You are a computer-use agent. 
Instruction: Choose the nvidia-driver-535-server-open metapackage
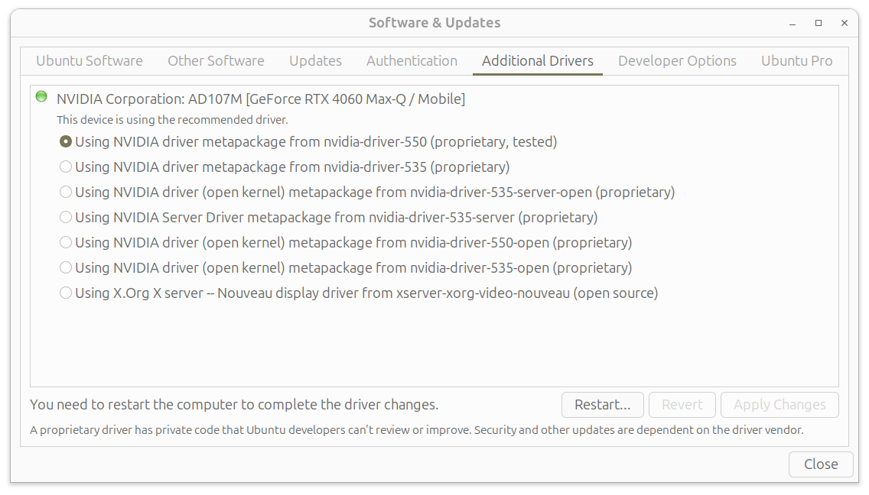66,192
